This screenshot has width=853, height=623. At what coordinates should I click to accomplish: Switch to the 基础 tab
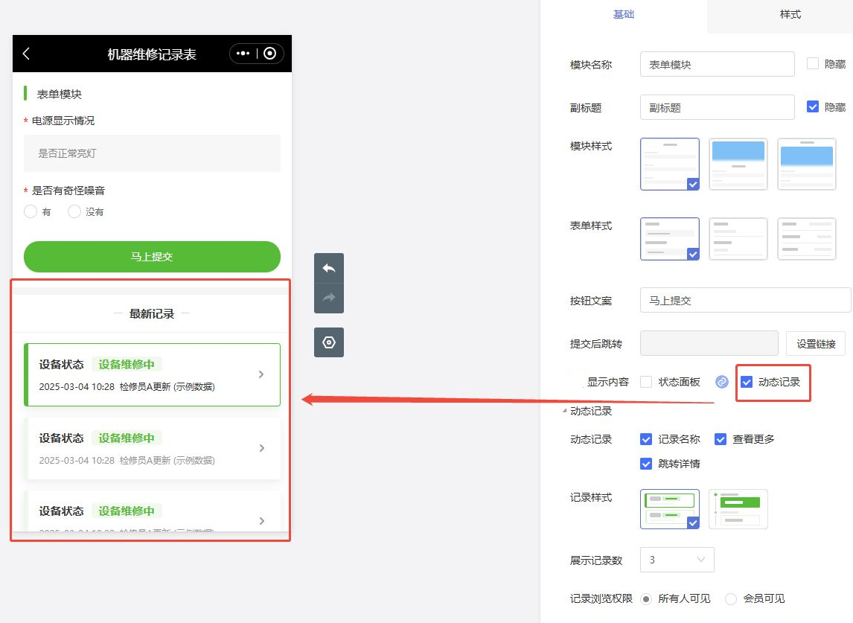(624, 15)
